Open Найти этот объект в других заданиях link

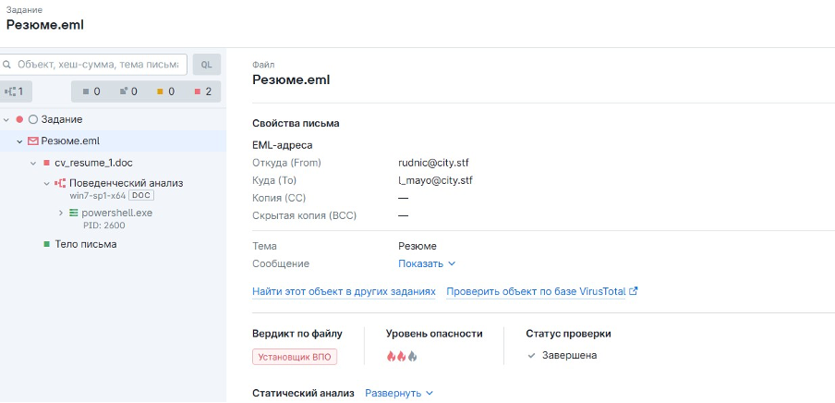[x=344, y=291]
